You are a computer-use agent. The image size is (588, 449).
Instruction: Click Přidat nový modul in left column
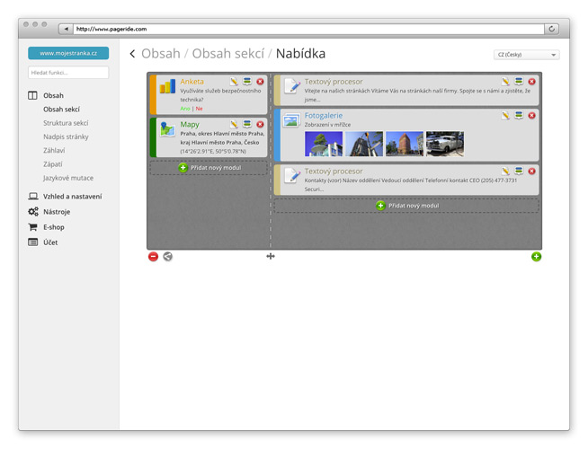pos(209,168)
